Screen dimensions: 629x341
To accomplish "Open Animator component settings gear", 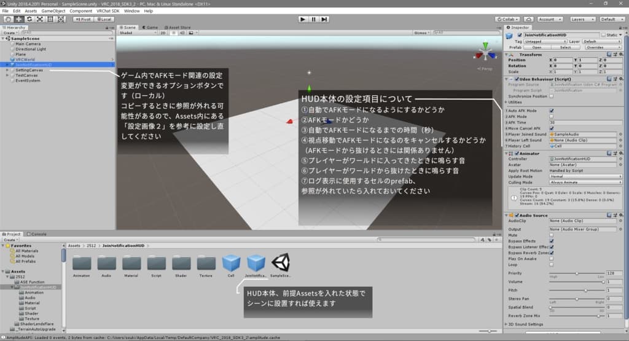I will (620, 153).
